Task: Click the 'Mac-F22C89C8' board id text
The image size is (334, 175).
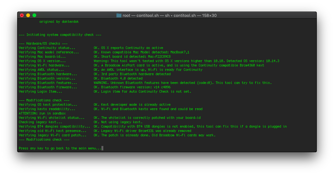Action: point(159,57)
